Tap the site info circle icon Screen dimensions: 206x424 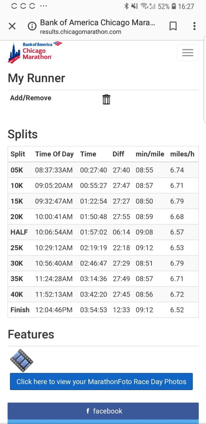point(32,26)
